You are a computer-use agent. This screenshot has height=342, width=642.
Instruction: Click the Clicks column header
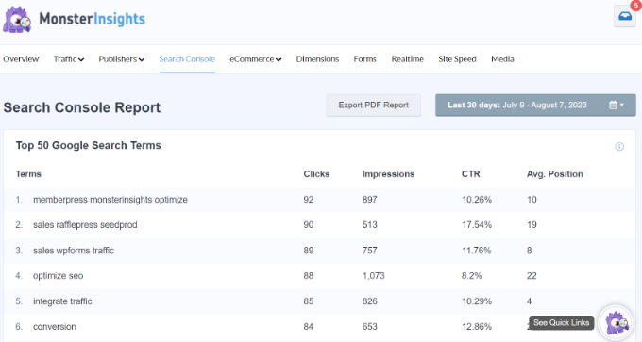click(x=316, y=174)
